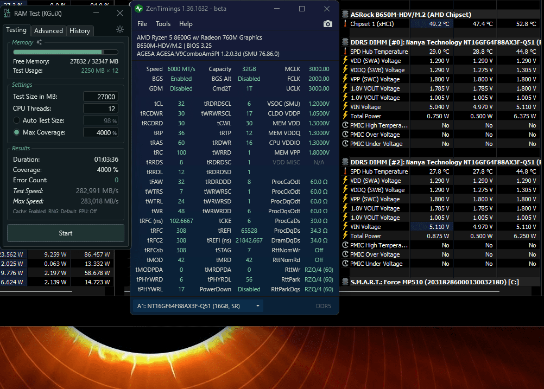The width and height of the screenshot is (544, 389).
Task: Minimize the RAM Test window
Action: tap(96, 13)
